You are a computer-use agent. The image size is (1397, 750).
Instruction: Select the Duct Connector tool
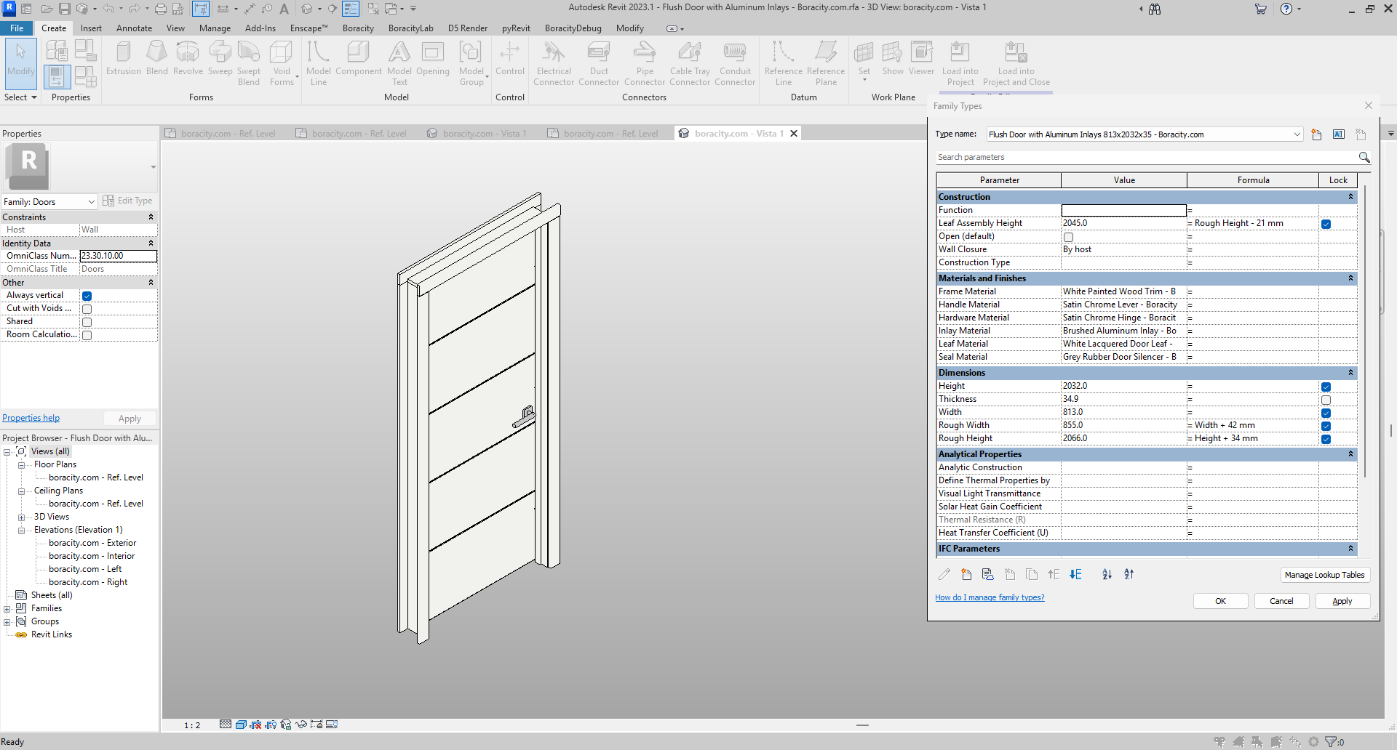click(599, 63)
